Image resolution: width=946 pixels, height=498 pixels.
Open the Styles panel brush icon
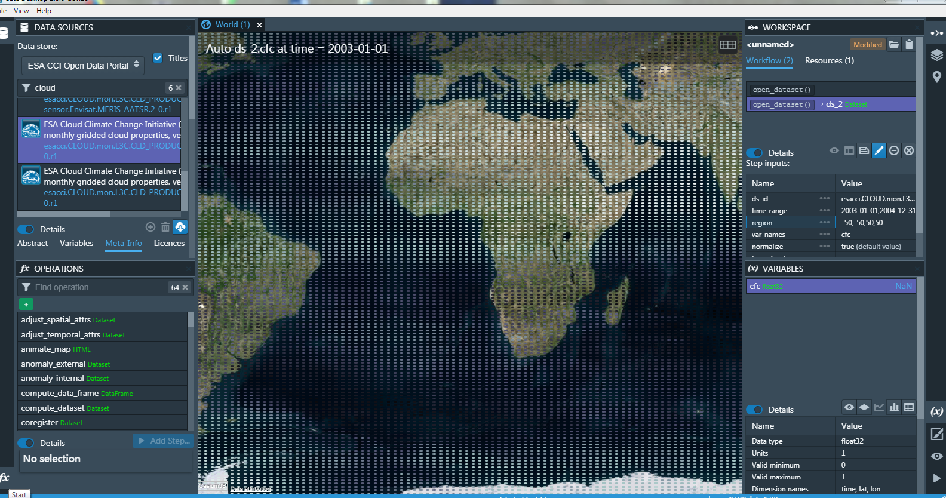click(936, 434)
